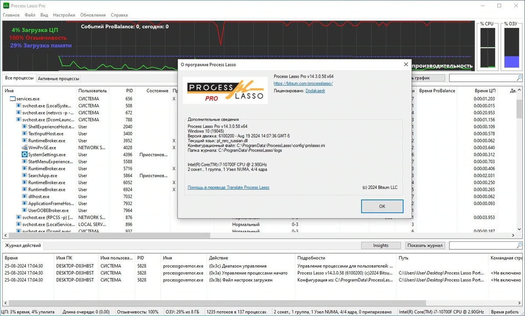Select the Журнал действий tab

click(x=23, y=245)
